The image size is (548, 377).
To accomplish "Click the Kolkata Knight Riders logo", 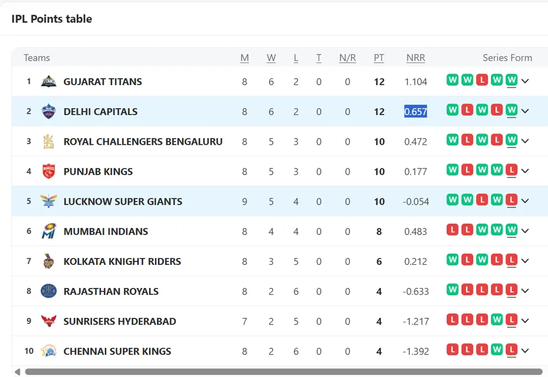I will (x=49, y=261).
